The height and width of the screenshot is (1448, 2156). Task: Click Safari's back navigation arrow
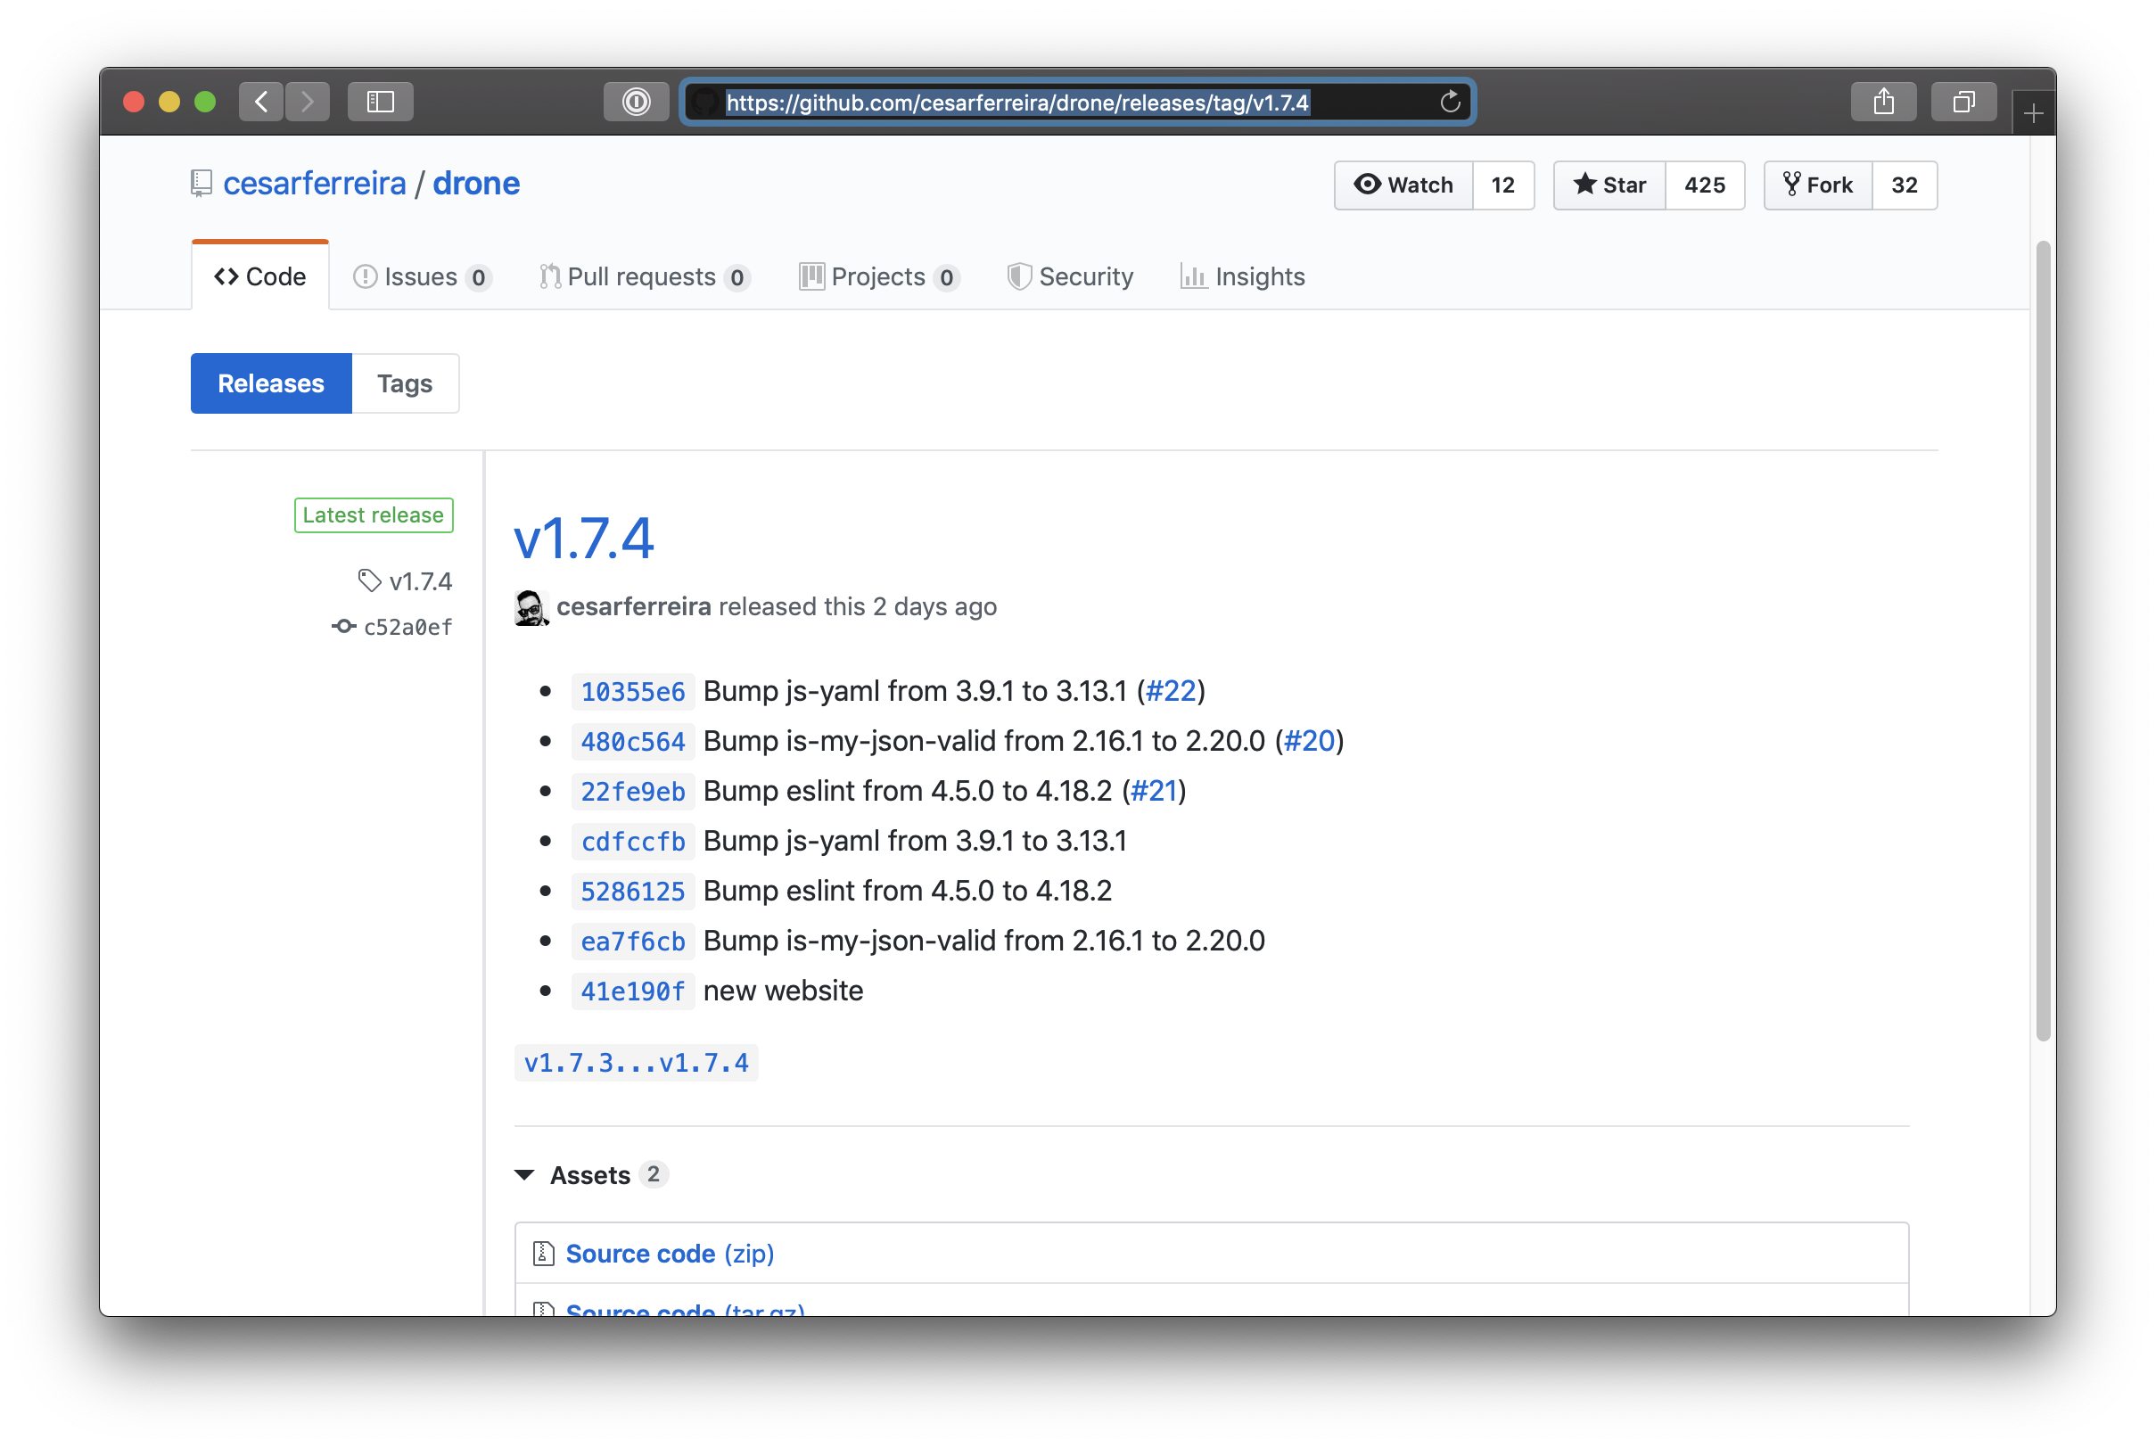(x=261, y=102)
